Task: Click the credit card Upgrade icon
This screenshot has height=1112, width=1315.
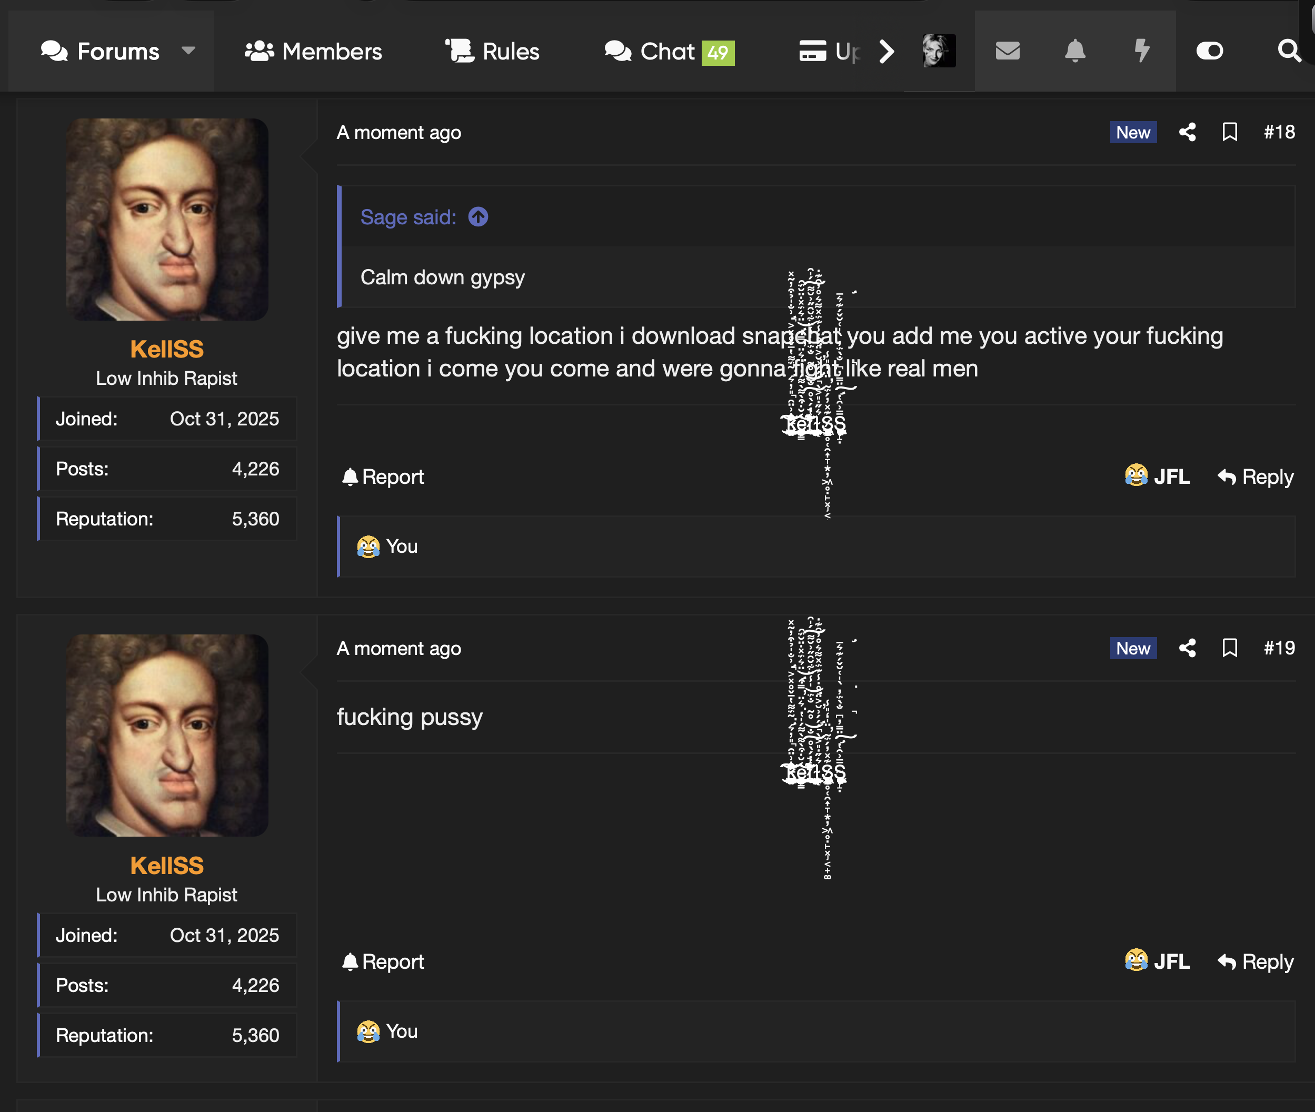Action: tap(813, 51)
